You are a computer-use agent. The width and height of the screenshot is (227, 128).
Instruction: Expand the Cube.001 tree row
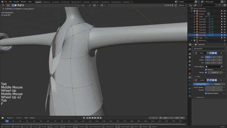click(x=194, y=19)
